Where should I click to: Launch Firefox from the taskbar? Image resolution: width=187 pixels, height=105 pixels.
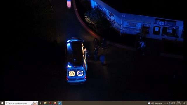point(55,103)
